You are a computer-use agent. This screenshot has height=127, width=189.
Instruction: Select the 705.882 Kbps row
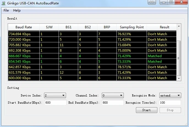tap(92, 45)
